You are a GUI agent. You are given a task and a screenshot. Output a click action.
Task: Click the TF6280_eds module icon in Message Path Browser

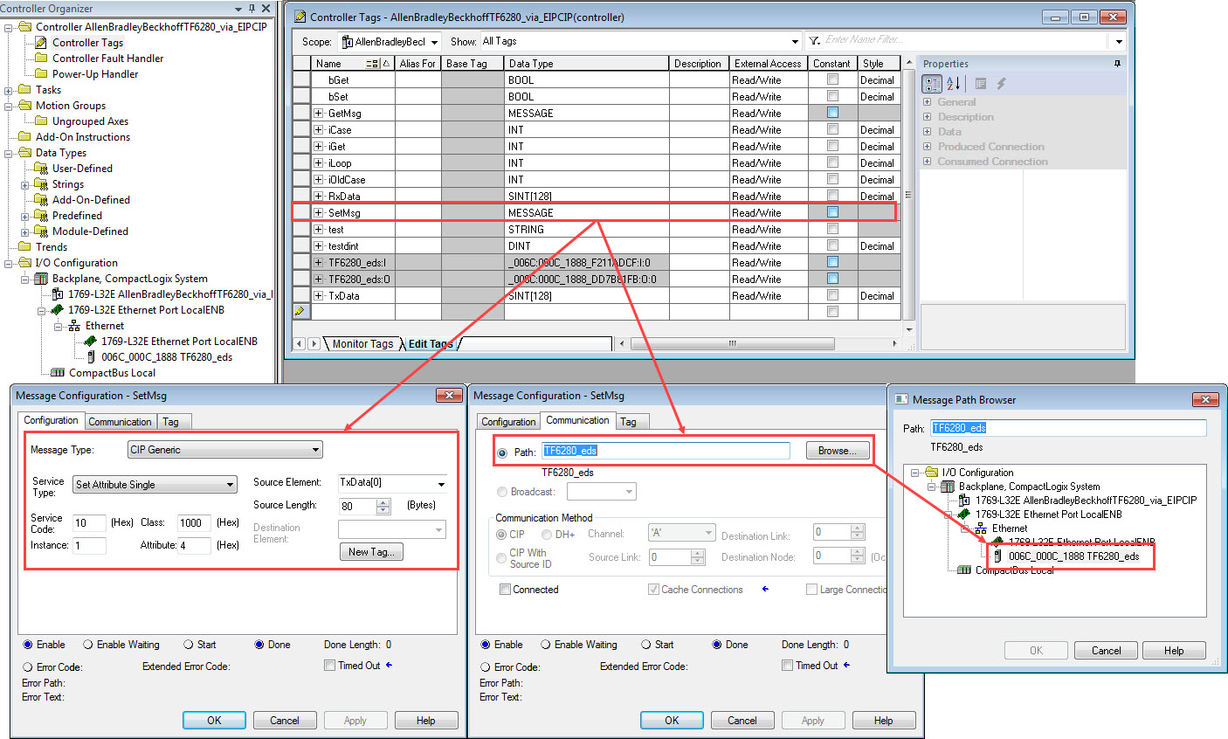[x=998, y=556]
